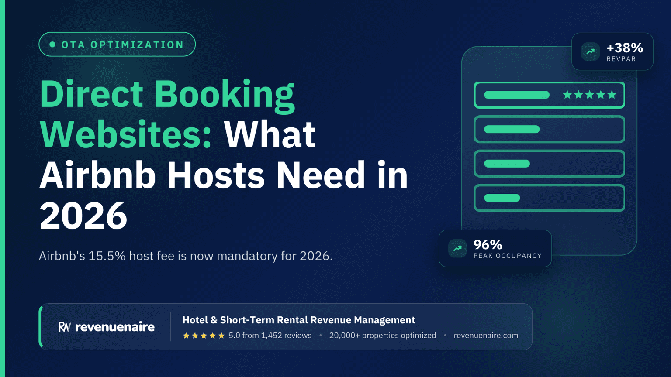Click the subtitle about Airbnb's 15.5% host fee
Image resolution: width=671 pixels, height=377 pixels.
click(x=186, y=256)
